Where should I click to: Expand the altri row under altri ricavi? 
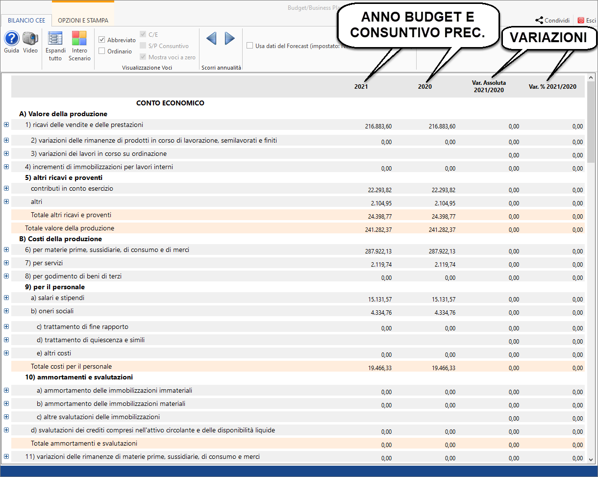point(6,201)
